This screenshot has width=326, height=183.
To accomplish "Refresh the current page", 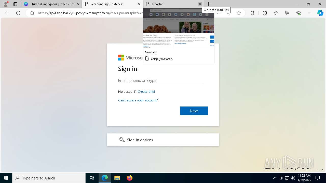I will click(18, 13).
